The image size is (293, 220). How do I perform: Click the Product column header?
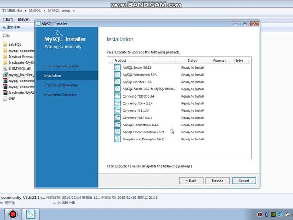click(120, 60)
